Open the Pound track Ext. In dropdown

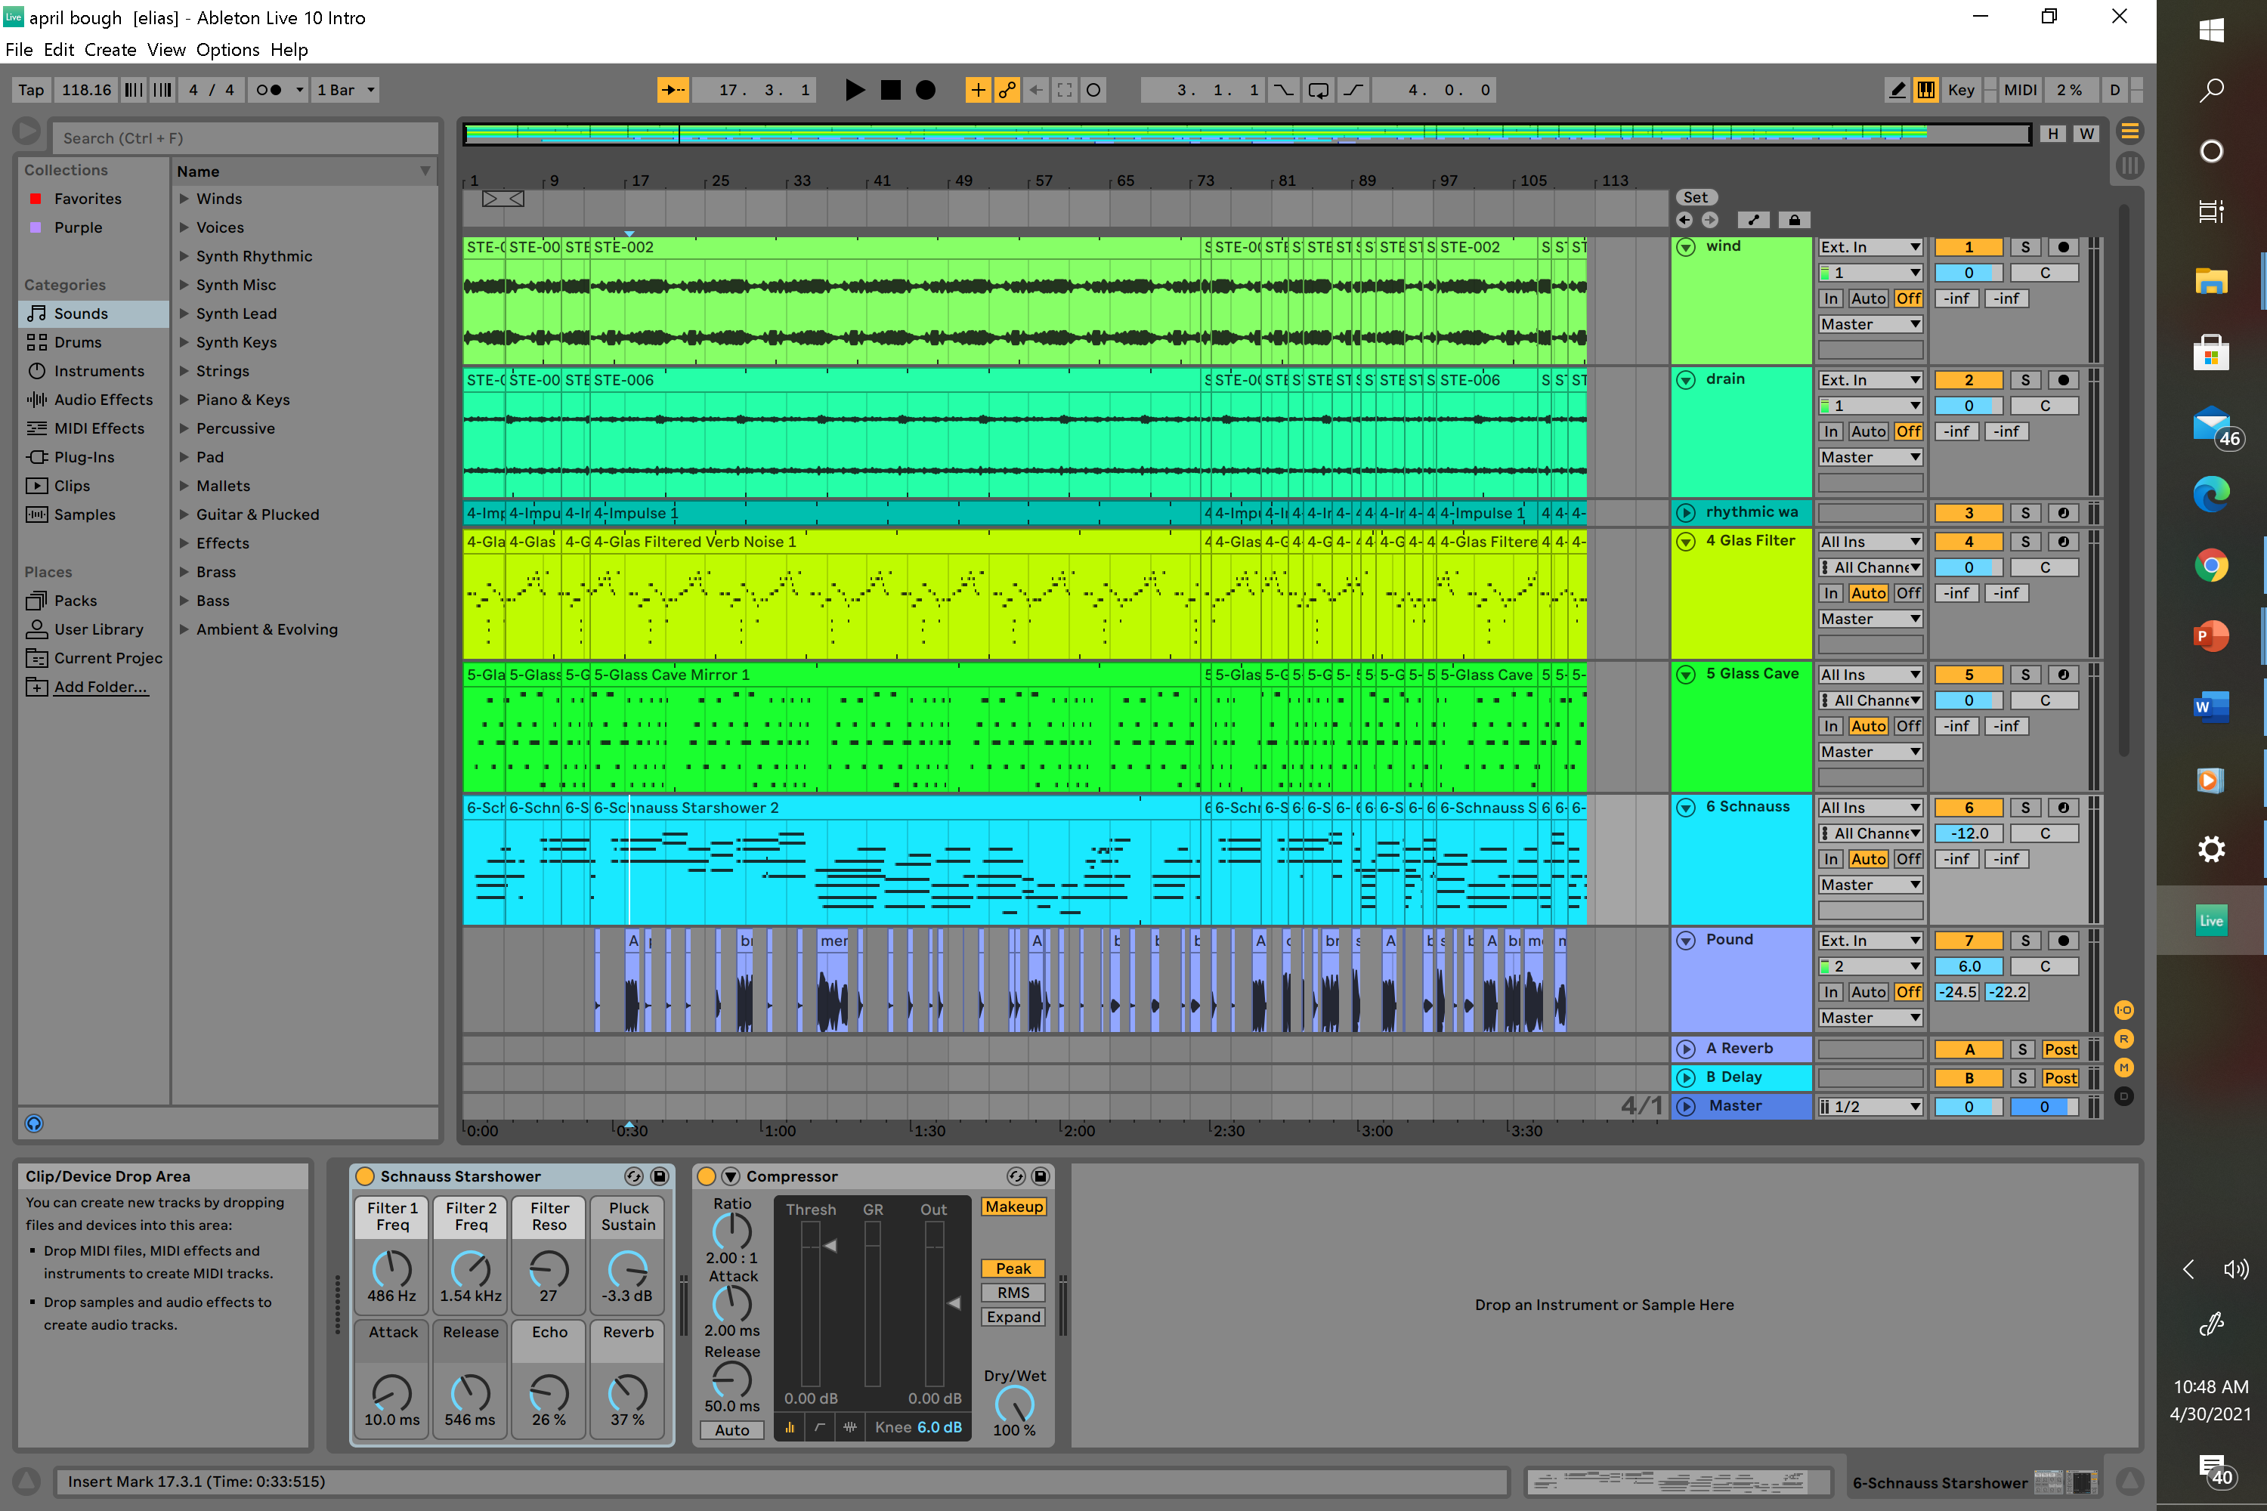[x=1870, y=941]
